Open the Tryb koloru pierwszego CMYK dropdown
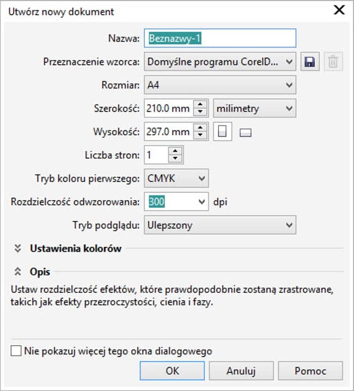 point(202,178)
